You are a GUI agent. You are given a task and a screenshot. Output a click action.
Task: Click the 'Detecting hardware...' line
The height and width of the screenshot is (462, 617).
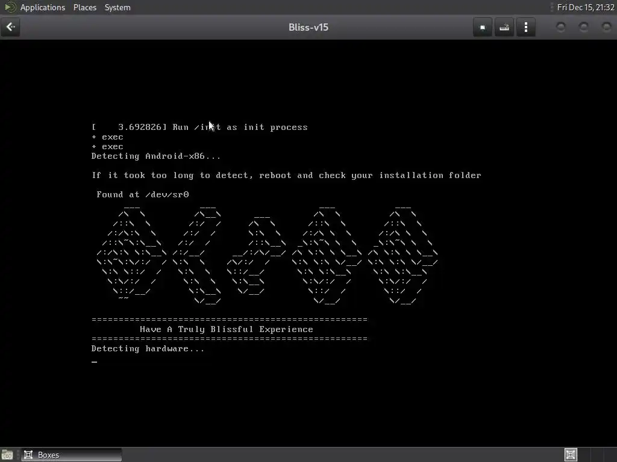tap(148, 349)
